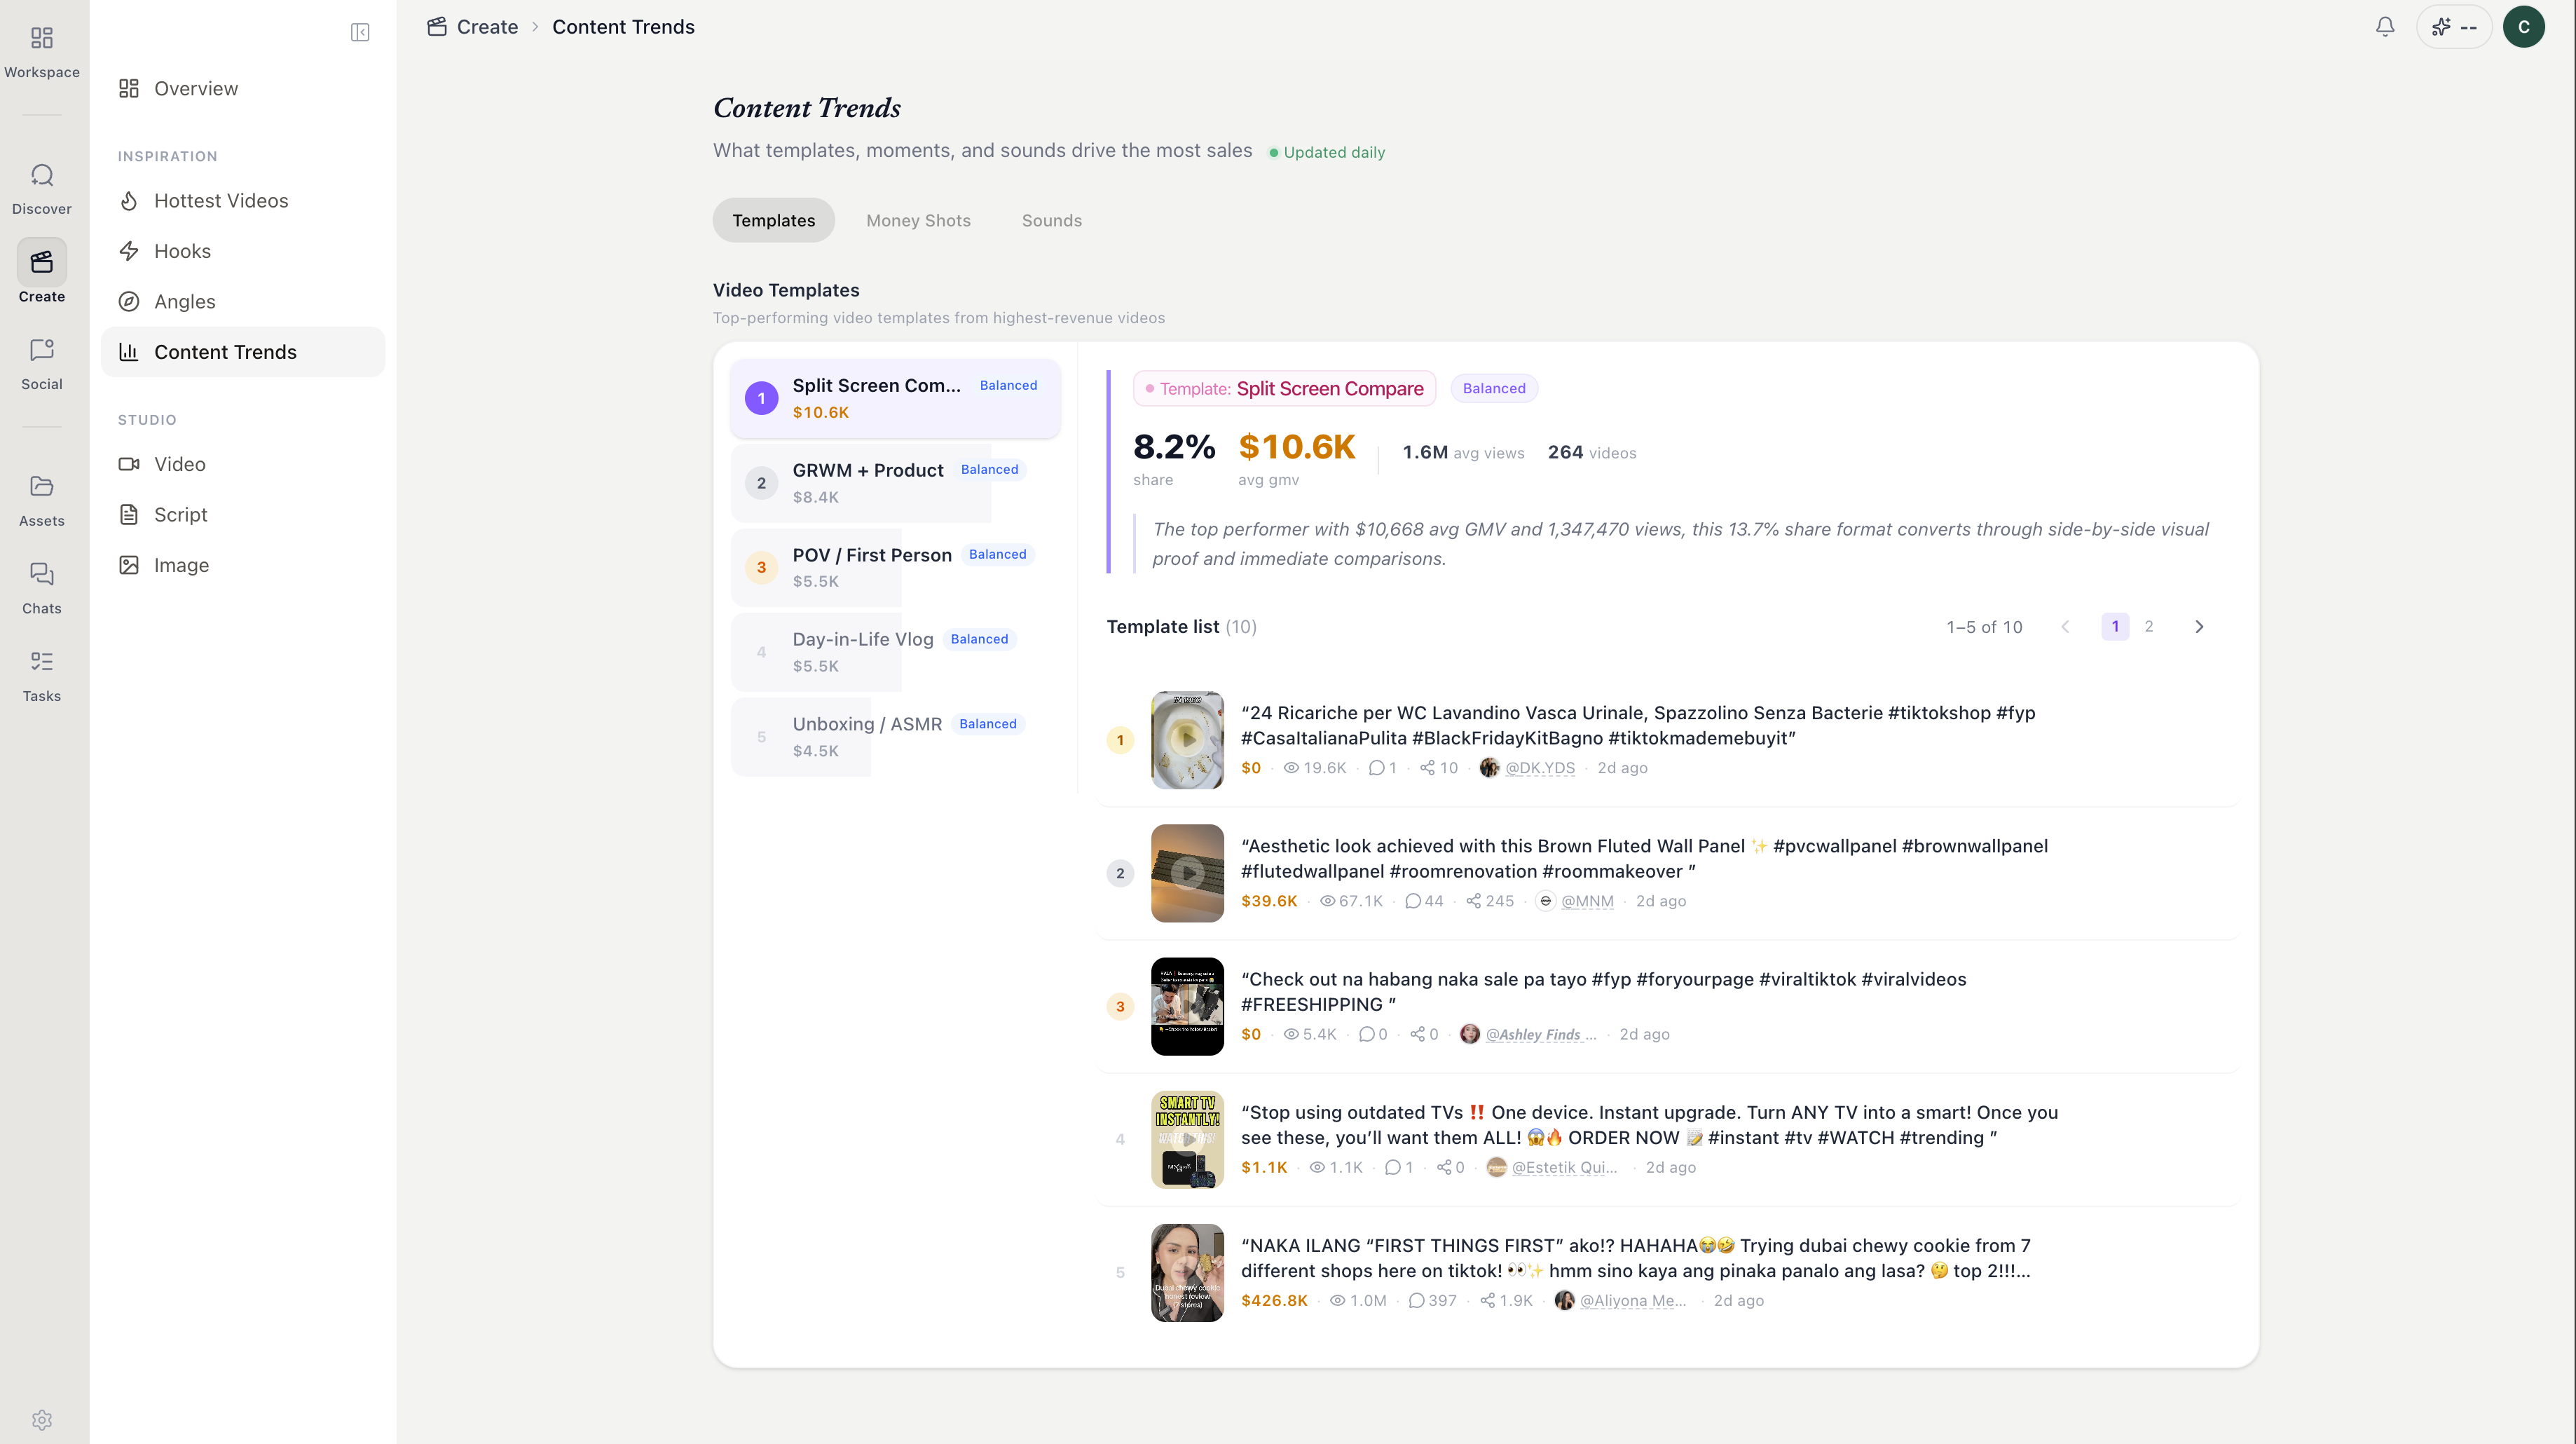This screenshot has height=1444, width=2576.
Task: Open Hottest Videos in sidebar
Action: click(x=221, y=201)
